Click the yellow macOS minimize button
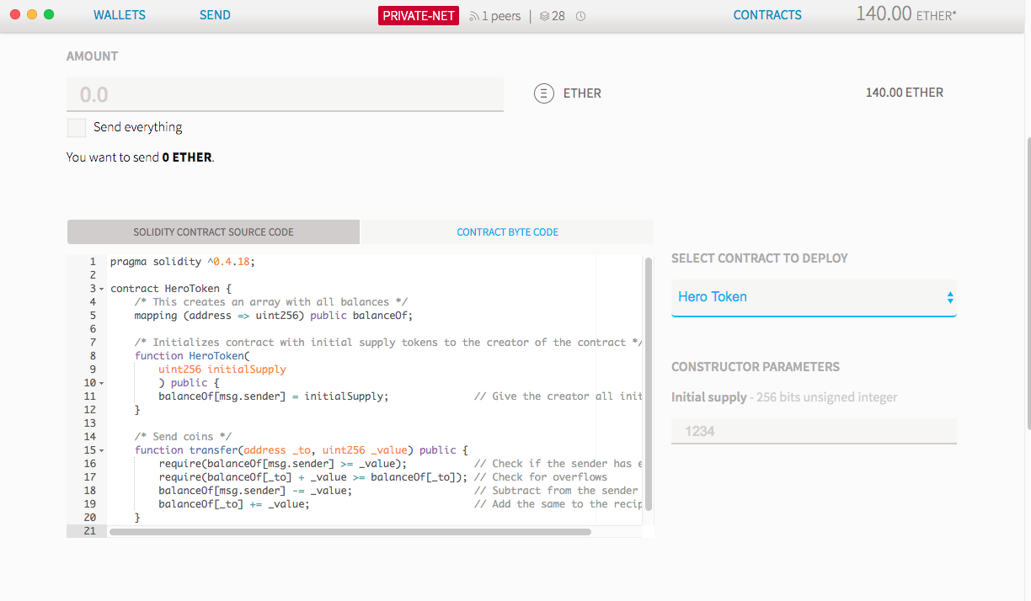 point(32,14)
